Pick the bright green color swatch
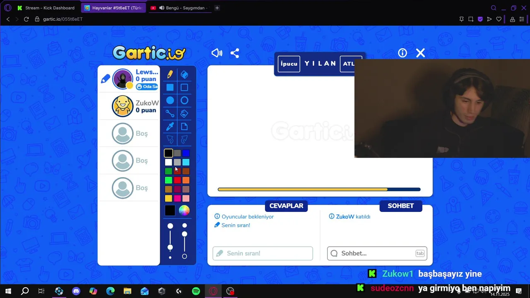Image resolution: width=530 pixels, height=298 pixels. [x=168, y=180]
